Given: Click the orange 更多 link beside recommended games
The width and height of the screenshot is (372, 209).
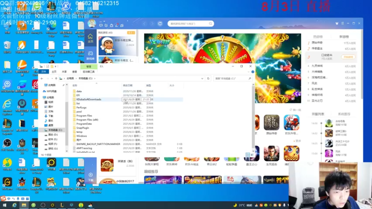Looking at the screenshot, I should pos(297,141).
